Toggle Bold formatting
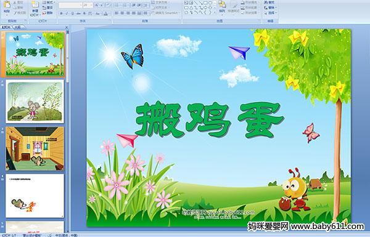This screenshot has height=237, width=370. click(61, 14)
